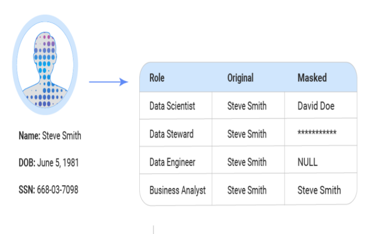Click the David Doe masked value
The height and width of the screenshot is (234, 374).
316,106
